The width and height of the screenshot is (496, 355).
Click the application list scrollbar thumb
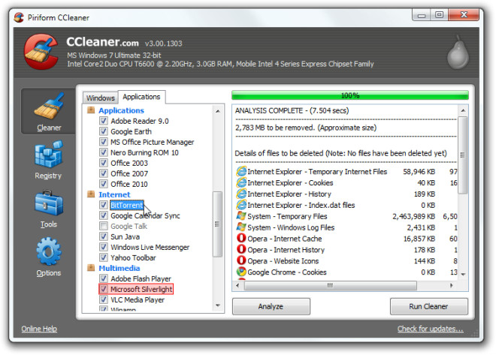[218, 224]
